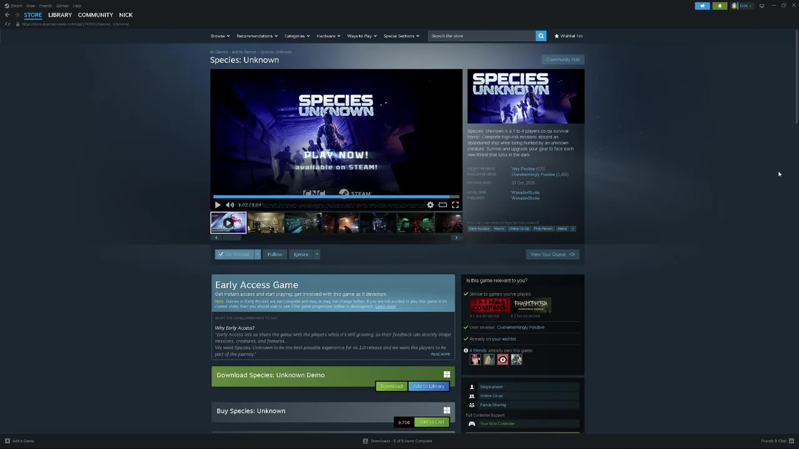
Task: Open the announcements megaphone icon
Action: coord(702,6)
